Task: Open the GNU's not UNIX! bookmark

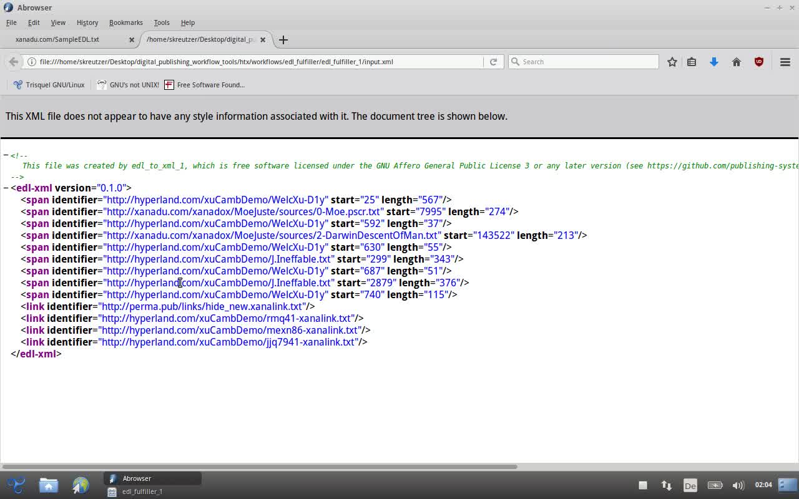Action: coord(128,85)
